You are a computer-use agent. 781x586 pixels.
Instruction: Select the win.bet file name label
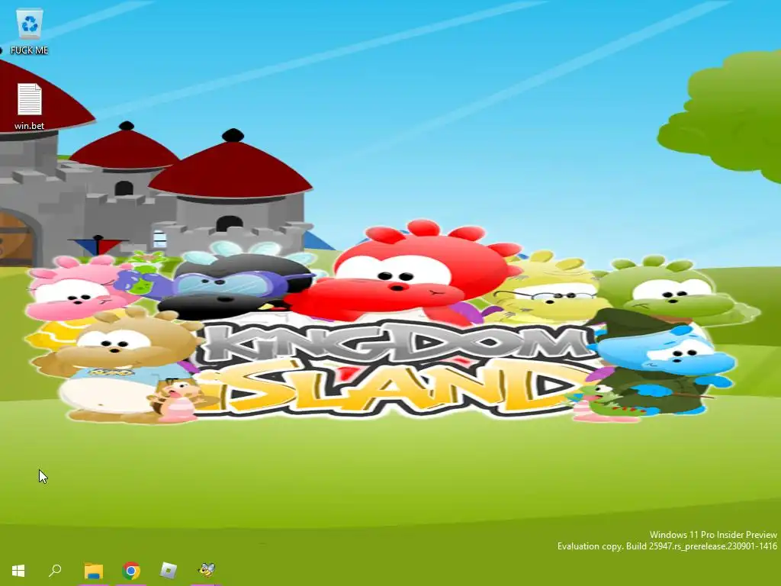click(x=30, y=126)
